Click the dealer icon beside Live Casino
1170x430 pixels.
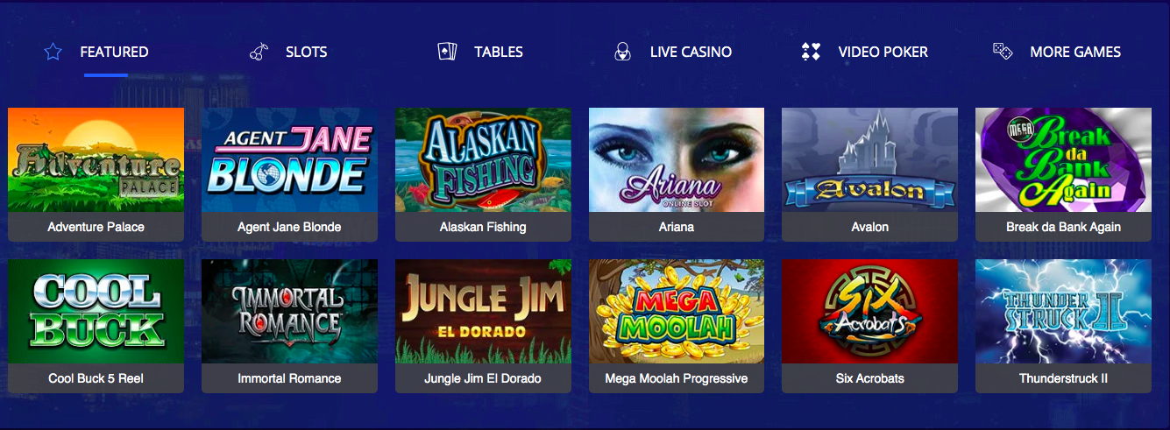point(622,52)
